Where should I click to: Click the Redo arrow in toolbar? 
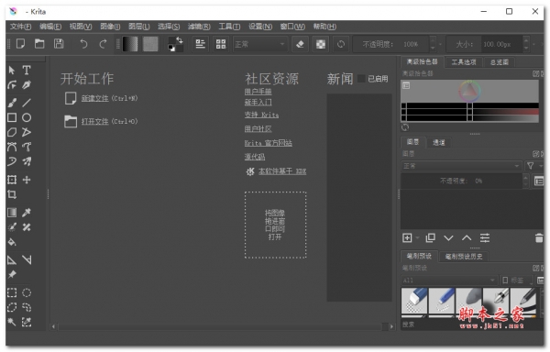[x=103, y=44]
